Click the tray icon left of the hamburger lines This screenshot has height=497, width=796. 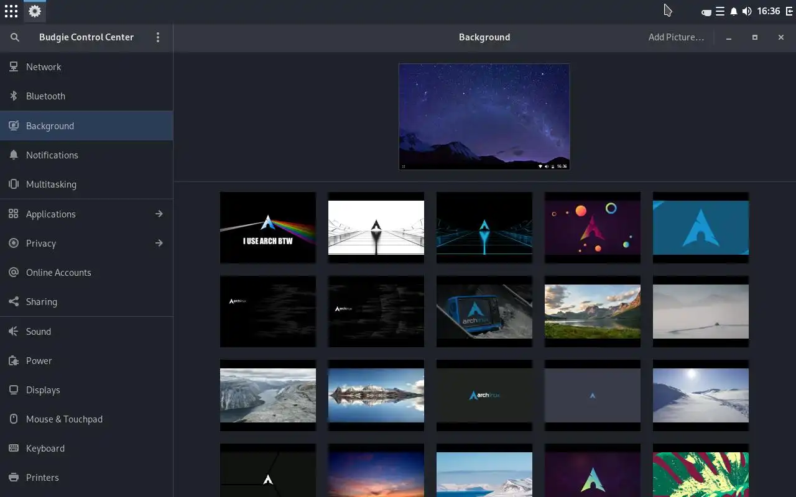tap(706, 12)
